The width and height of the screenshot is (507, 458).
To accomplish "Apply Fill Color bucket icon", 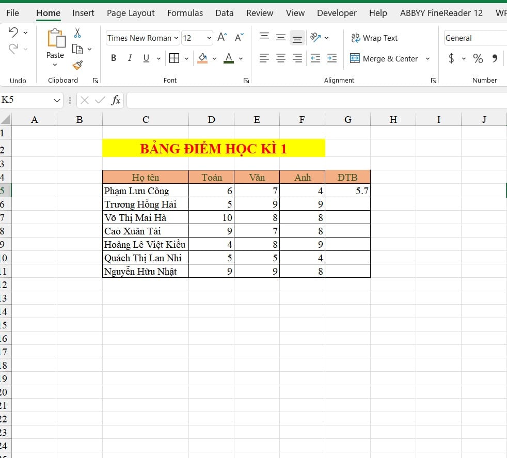I will pyautogui.click(x=202, y=58).
